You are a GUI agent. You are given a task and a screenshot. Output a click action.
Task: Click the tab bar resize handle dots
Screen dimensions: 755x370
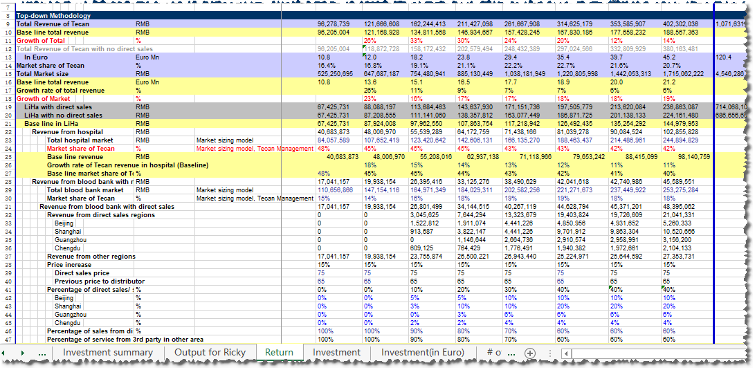pos(552,353)
